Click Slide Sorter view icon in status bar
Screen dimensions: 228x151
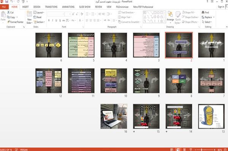(x=178, y=149)
